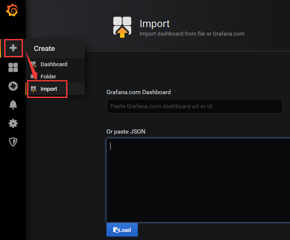The width and height of the screenshot is (290, 240).
Task: Select Folder from the Create menu
Action: (x=48, y=77)
